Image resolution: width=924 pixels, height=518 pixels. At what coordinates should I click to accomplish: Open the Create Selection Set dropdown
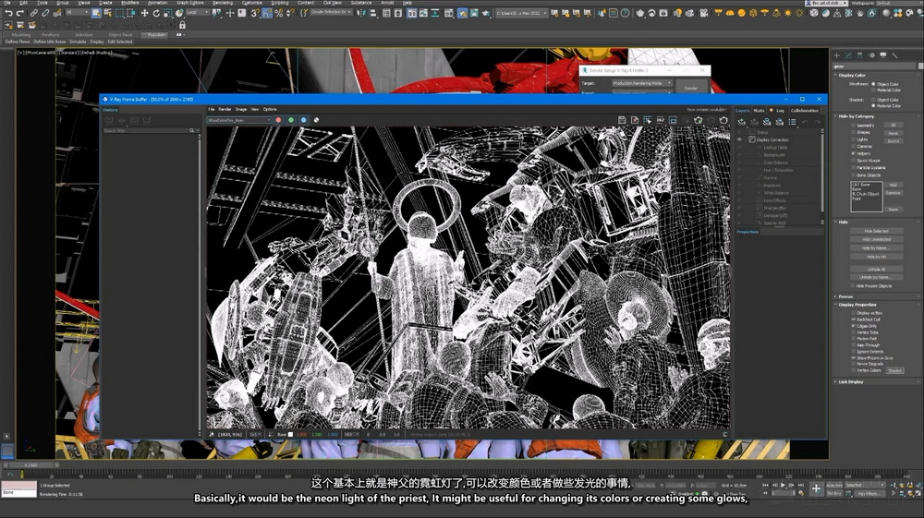click(x=331, y=12)
